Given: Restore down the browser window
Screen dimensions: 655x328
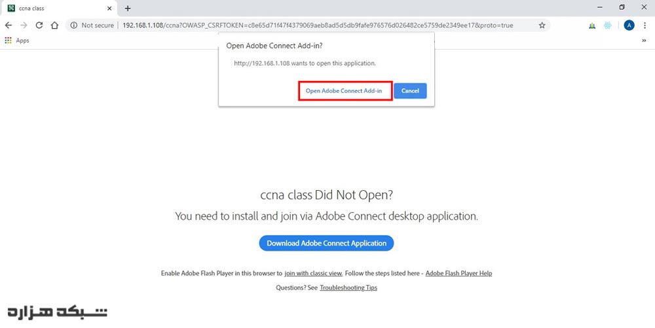Looking at the screenshot, I should (622, 7).
